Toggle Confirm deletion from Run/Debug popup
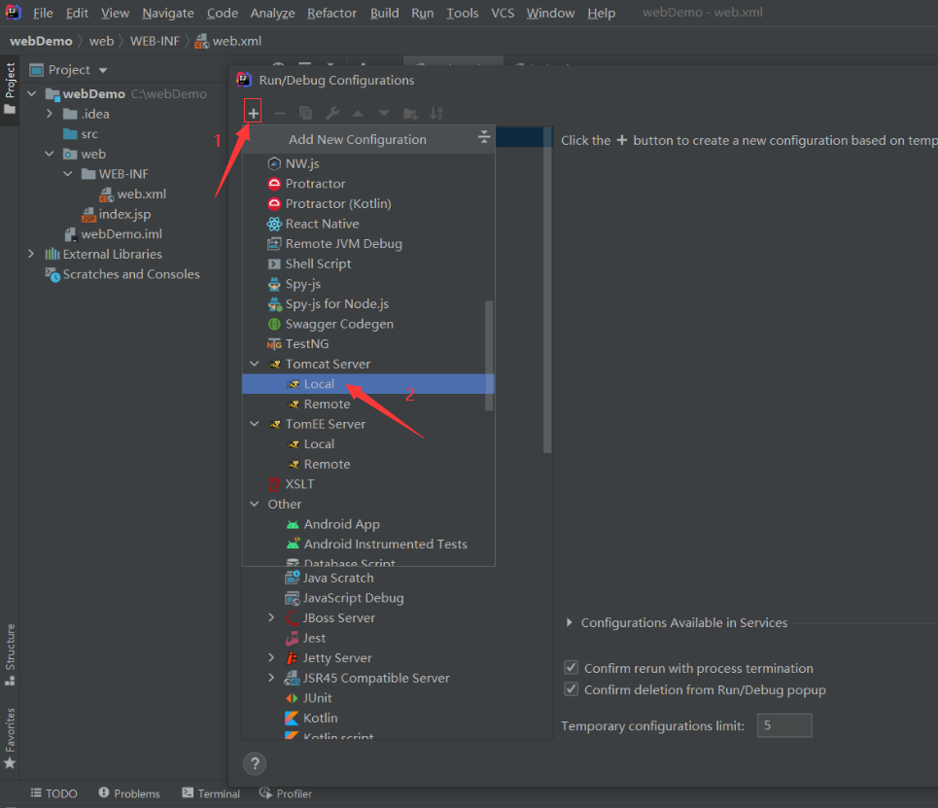The width and height of the screenshot is (938, 808). pos(572,689)
